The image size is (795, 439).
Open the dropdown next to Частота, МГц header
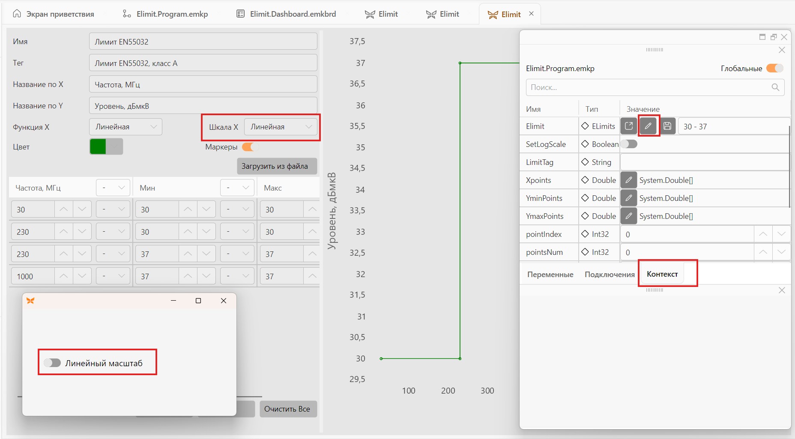pos(113,188)
